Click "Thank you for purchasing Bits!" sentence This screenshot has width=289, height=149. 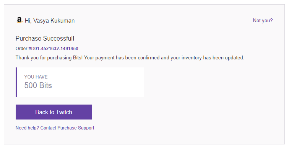(49, 58)
